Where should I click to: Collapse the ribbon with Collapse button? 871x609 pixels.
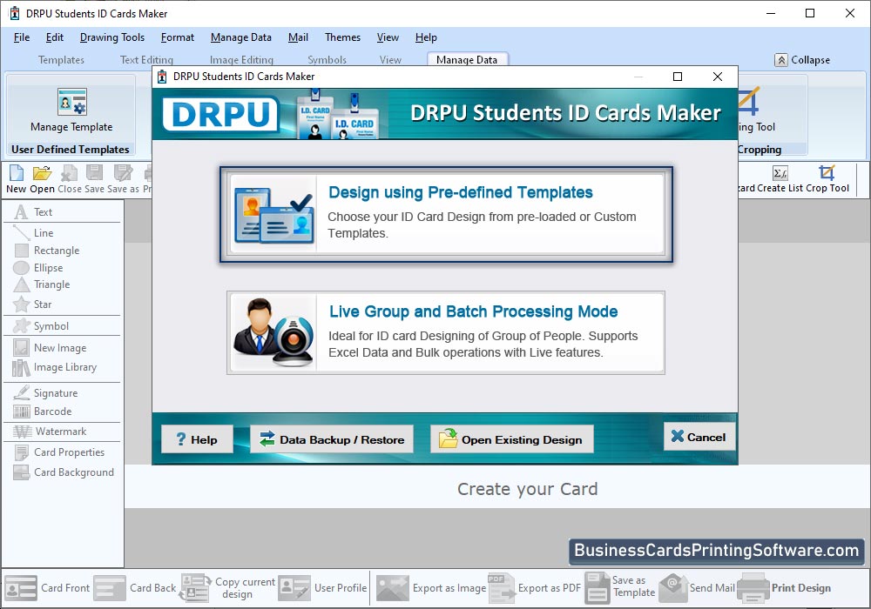pos(802,60)
